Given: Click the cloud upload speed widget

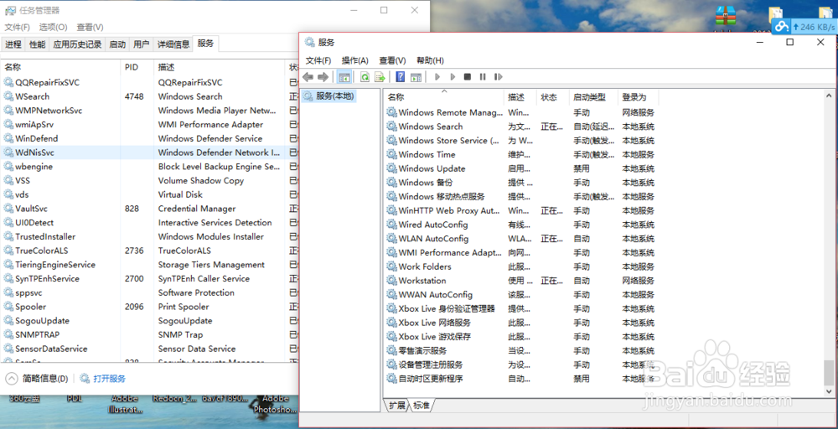Looking at the screenshot, I should pos(804,27).
